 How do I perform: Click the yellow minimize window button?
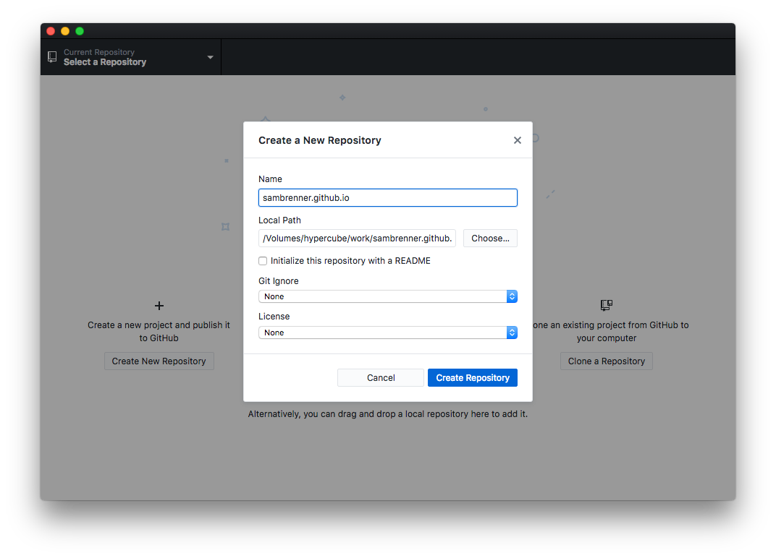pos(65,31)
